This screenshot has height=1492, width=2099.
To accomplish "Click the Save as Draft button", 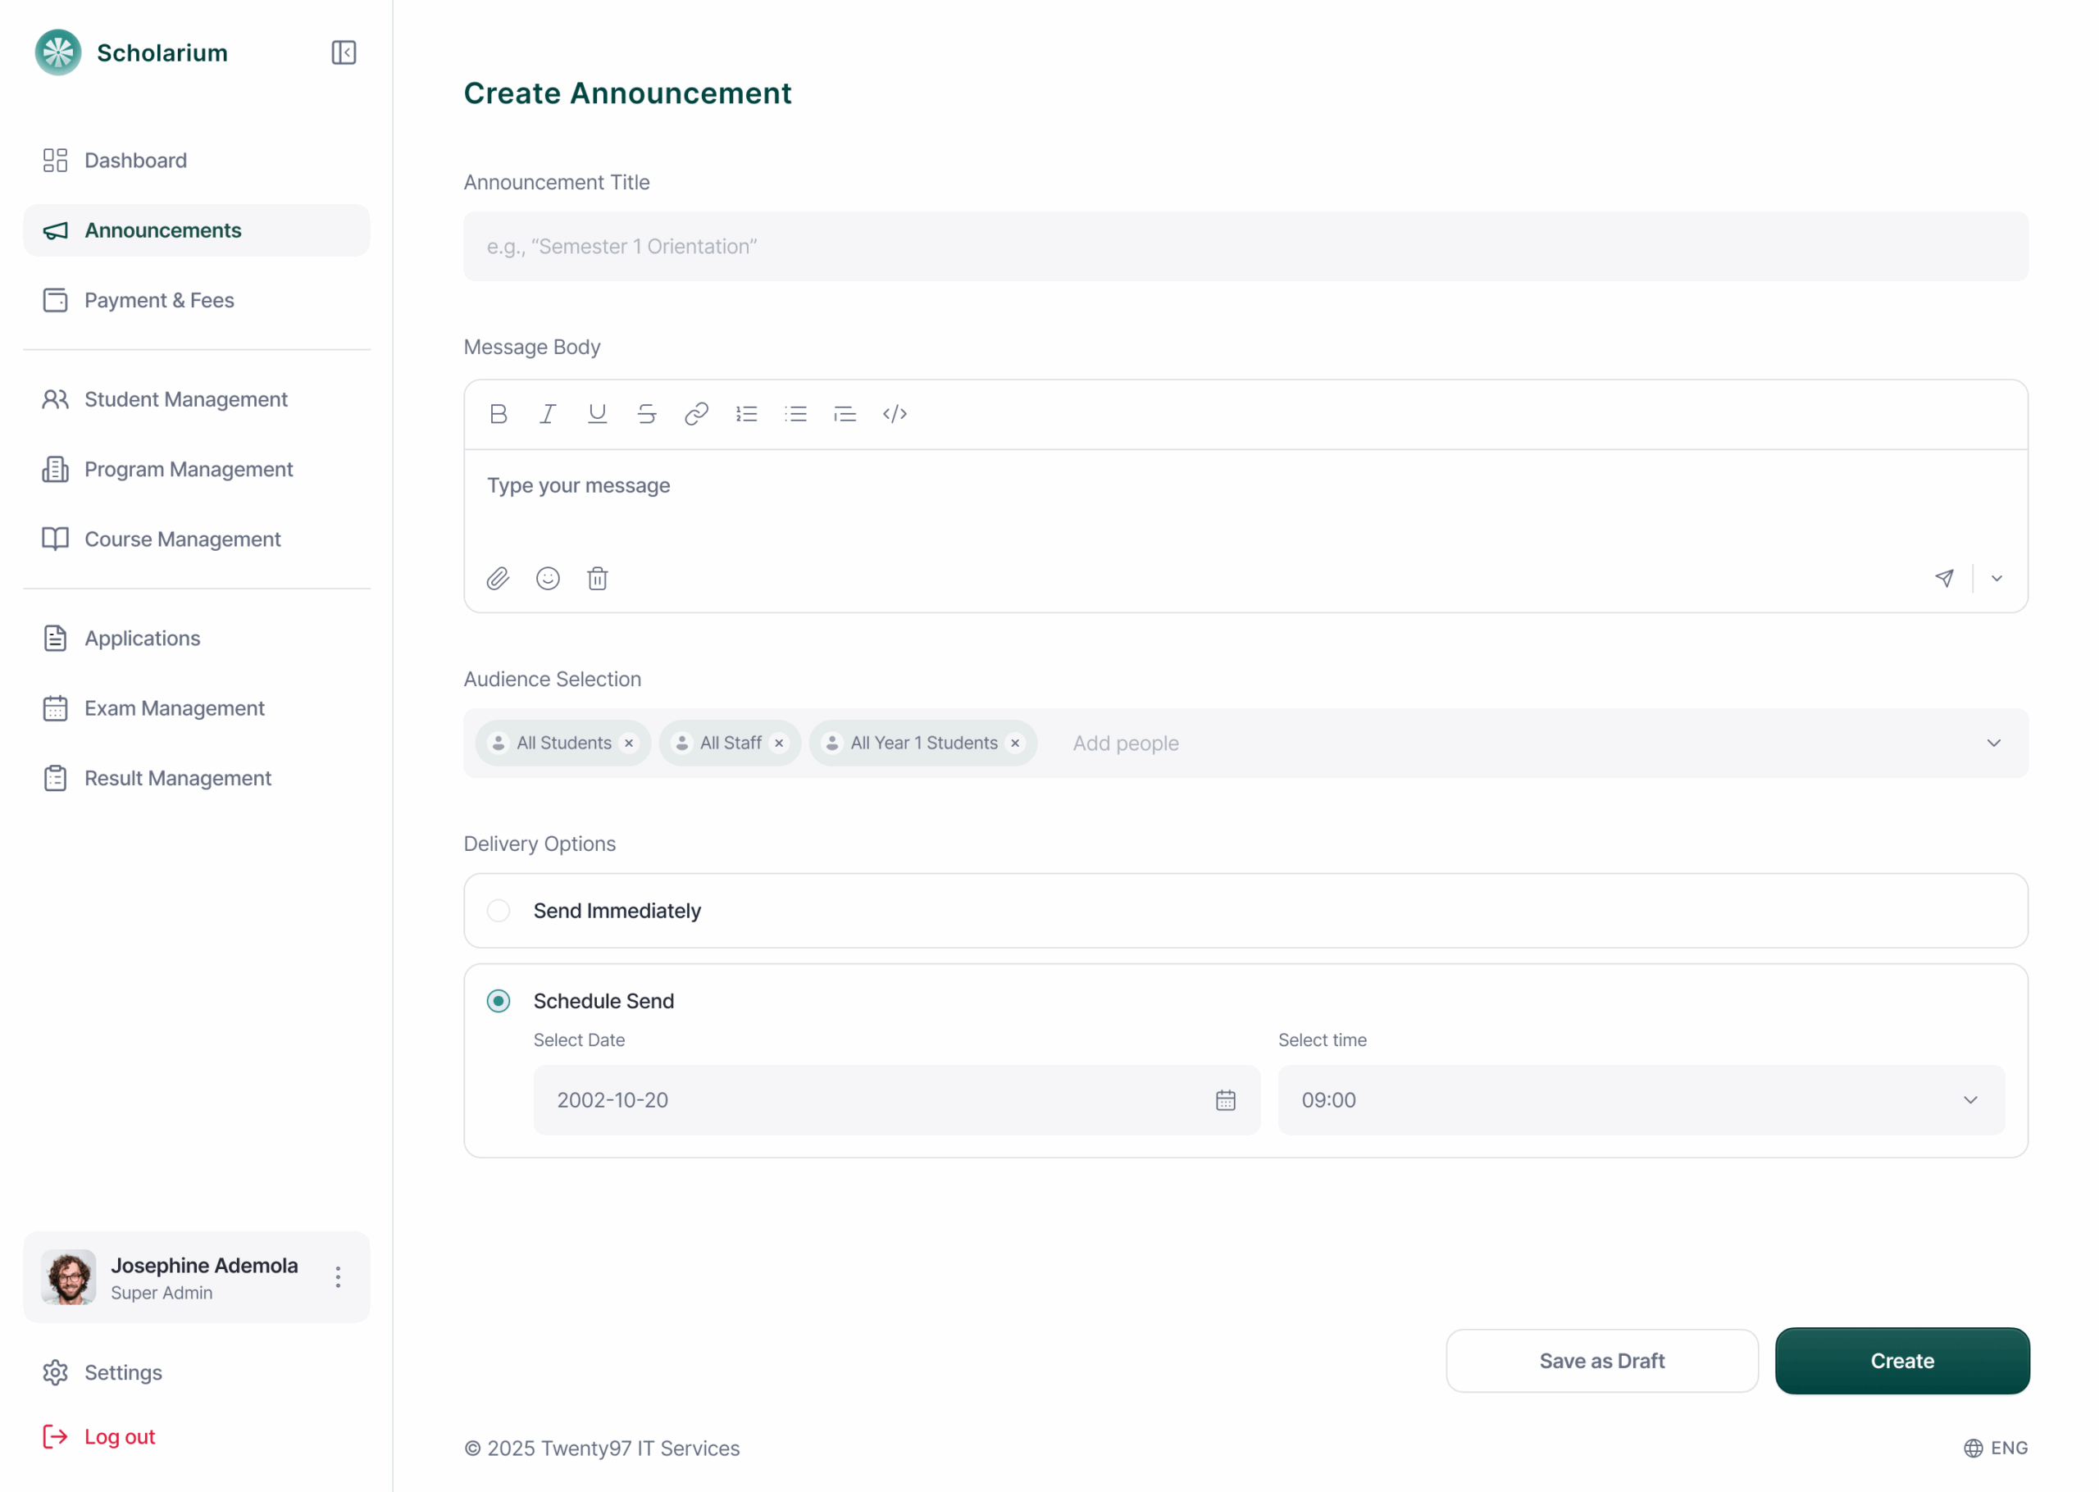I will 1601,1361.
